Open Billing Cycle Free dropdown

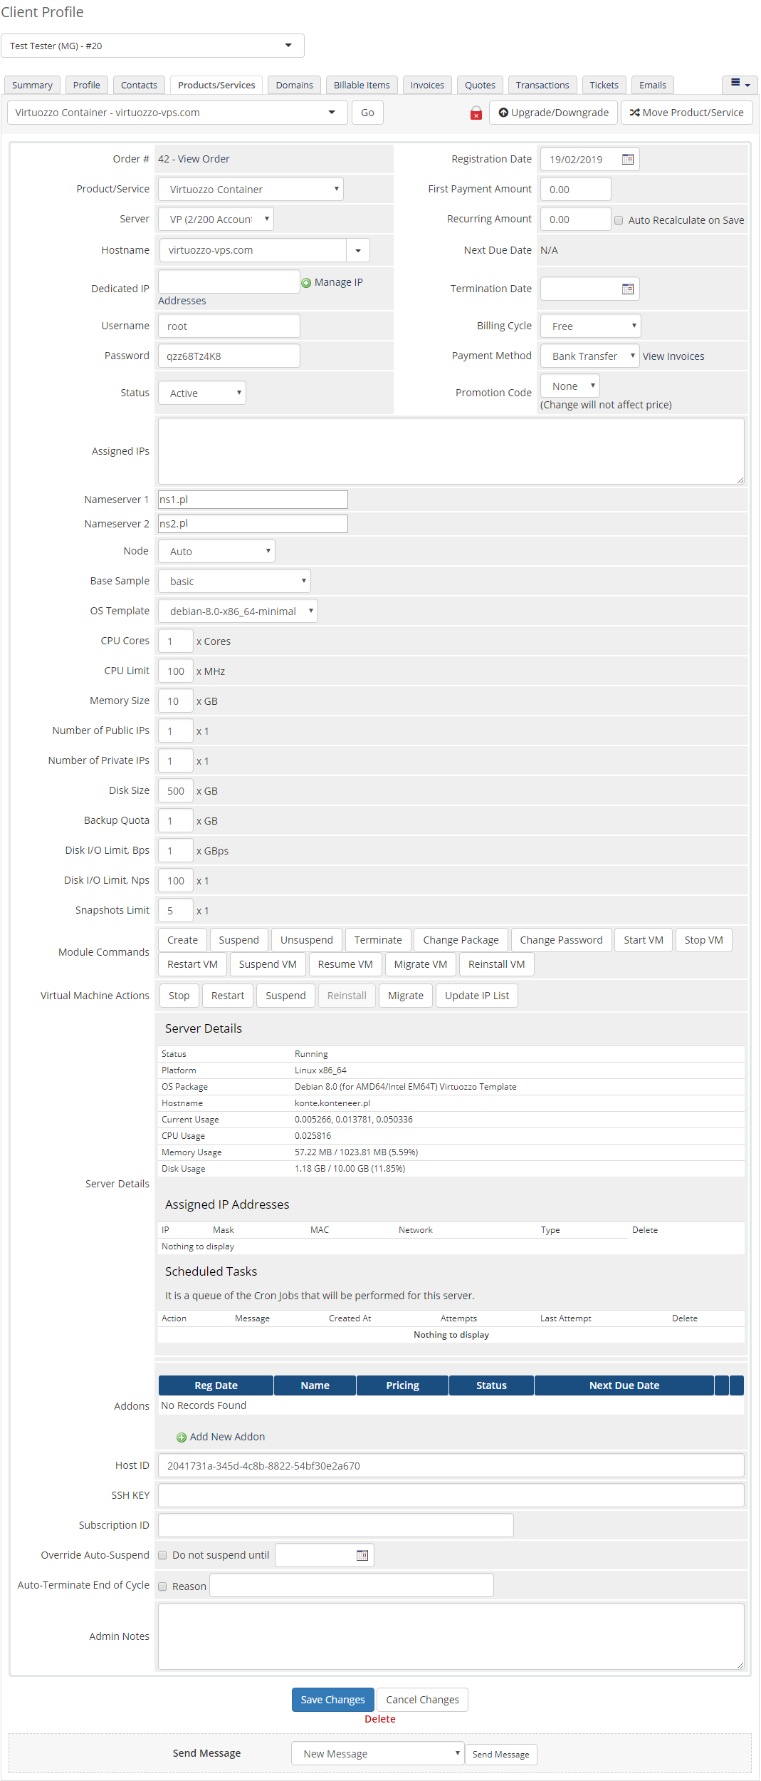click(x=590, y=326)
